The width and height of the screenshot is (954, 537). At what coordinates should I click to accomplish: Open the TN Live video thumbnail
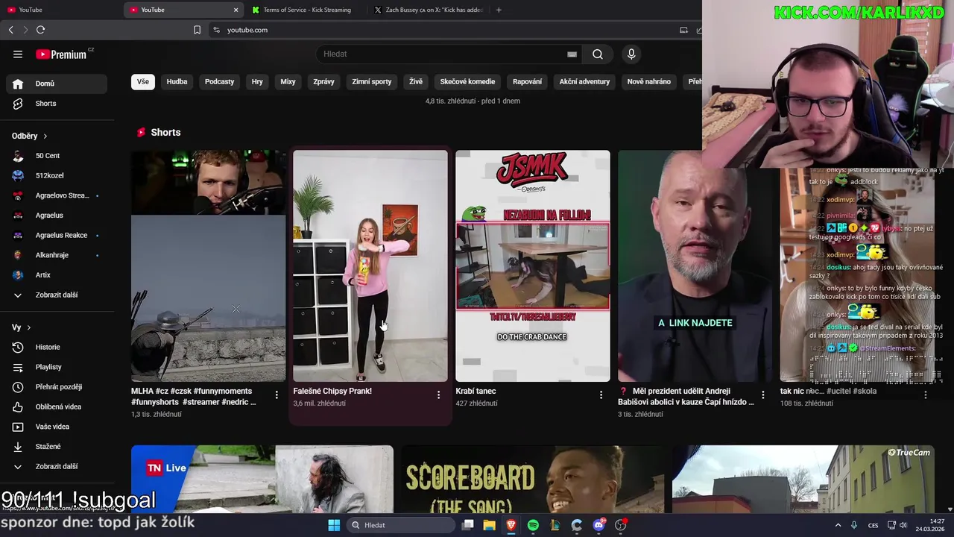pyautogui.click(x=262, y=480)
